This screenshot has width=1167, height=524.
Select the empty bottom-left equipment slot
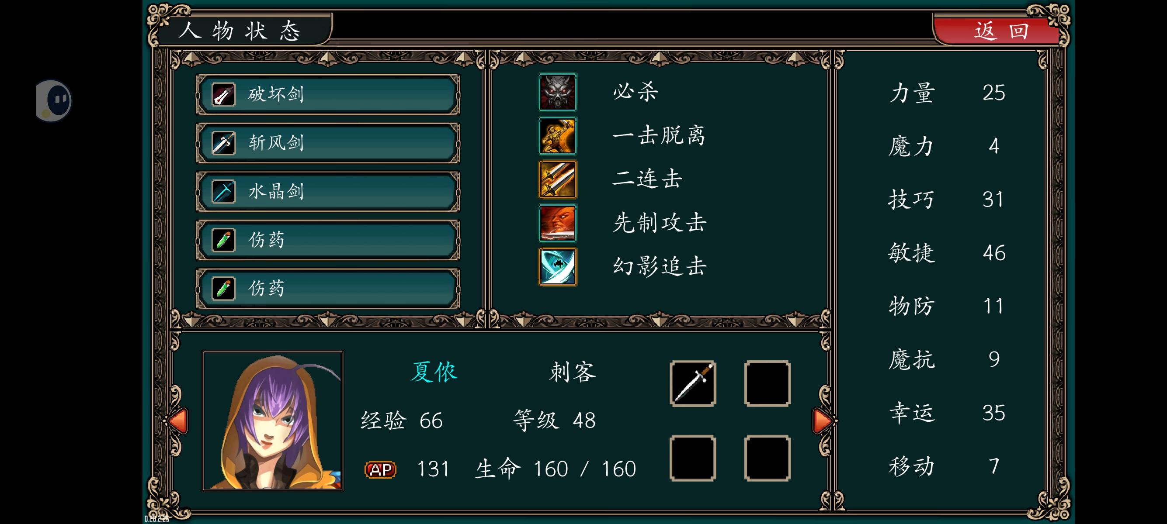pyautogui.click(x=693, y=458)
